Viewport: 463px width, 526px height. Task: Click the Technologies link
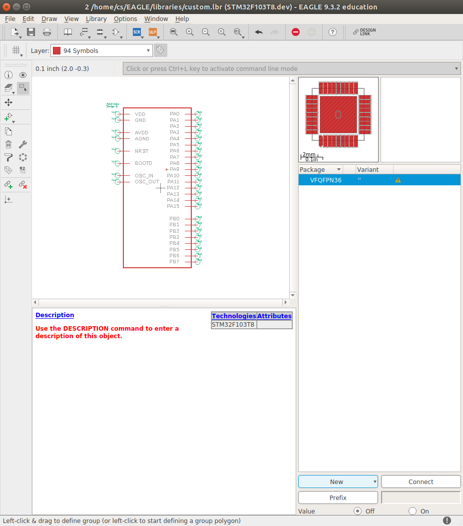234,316
